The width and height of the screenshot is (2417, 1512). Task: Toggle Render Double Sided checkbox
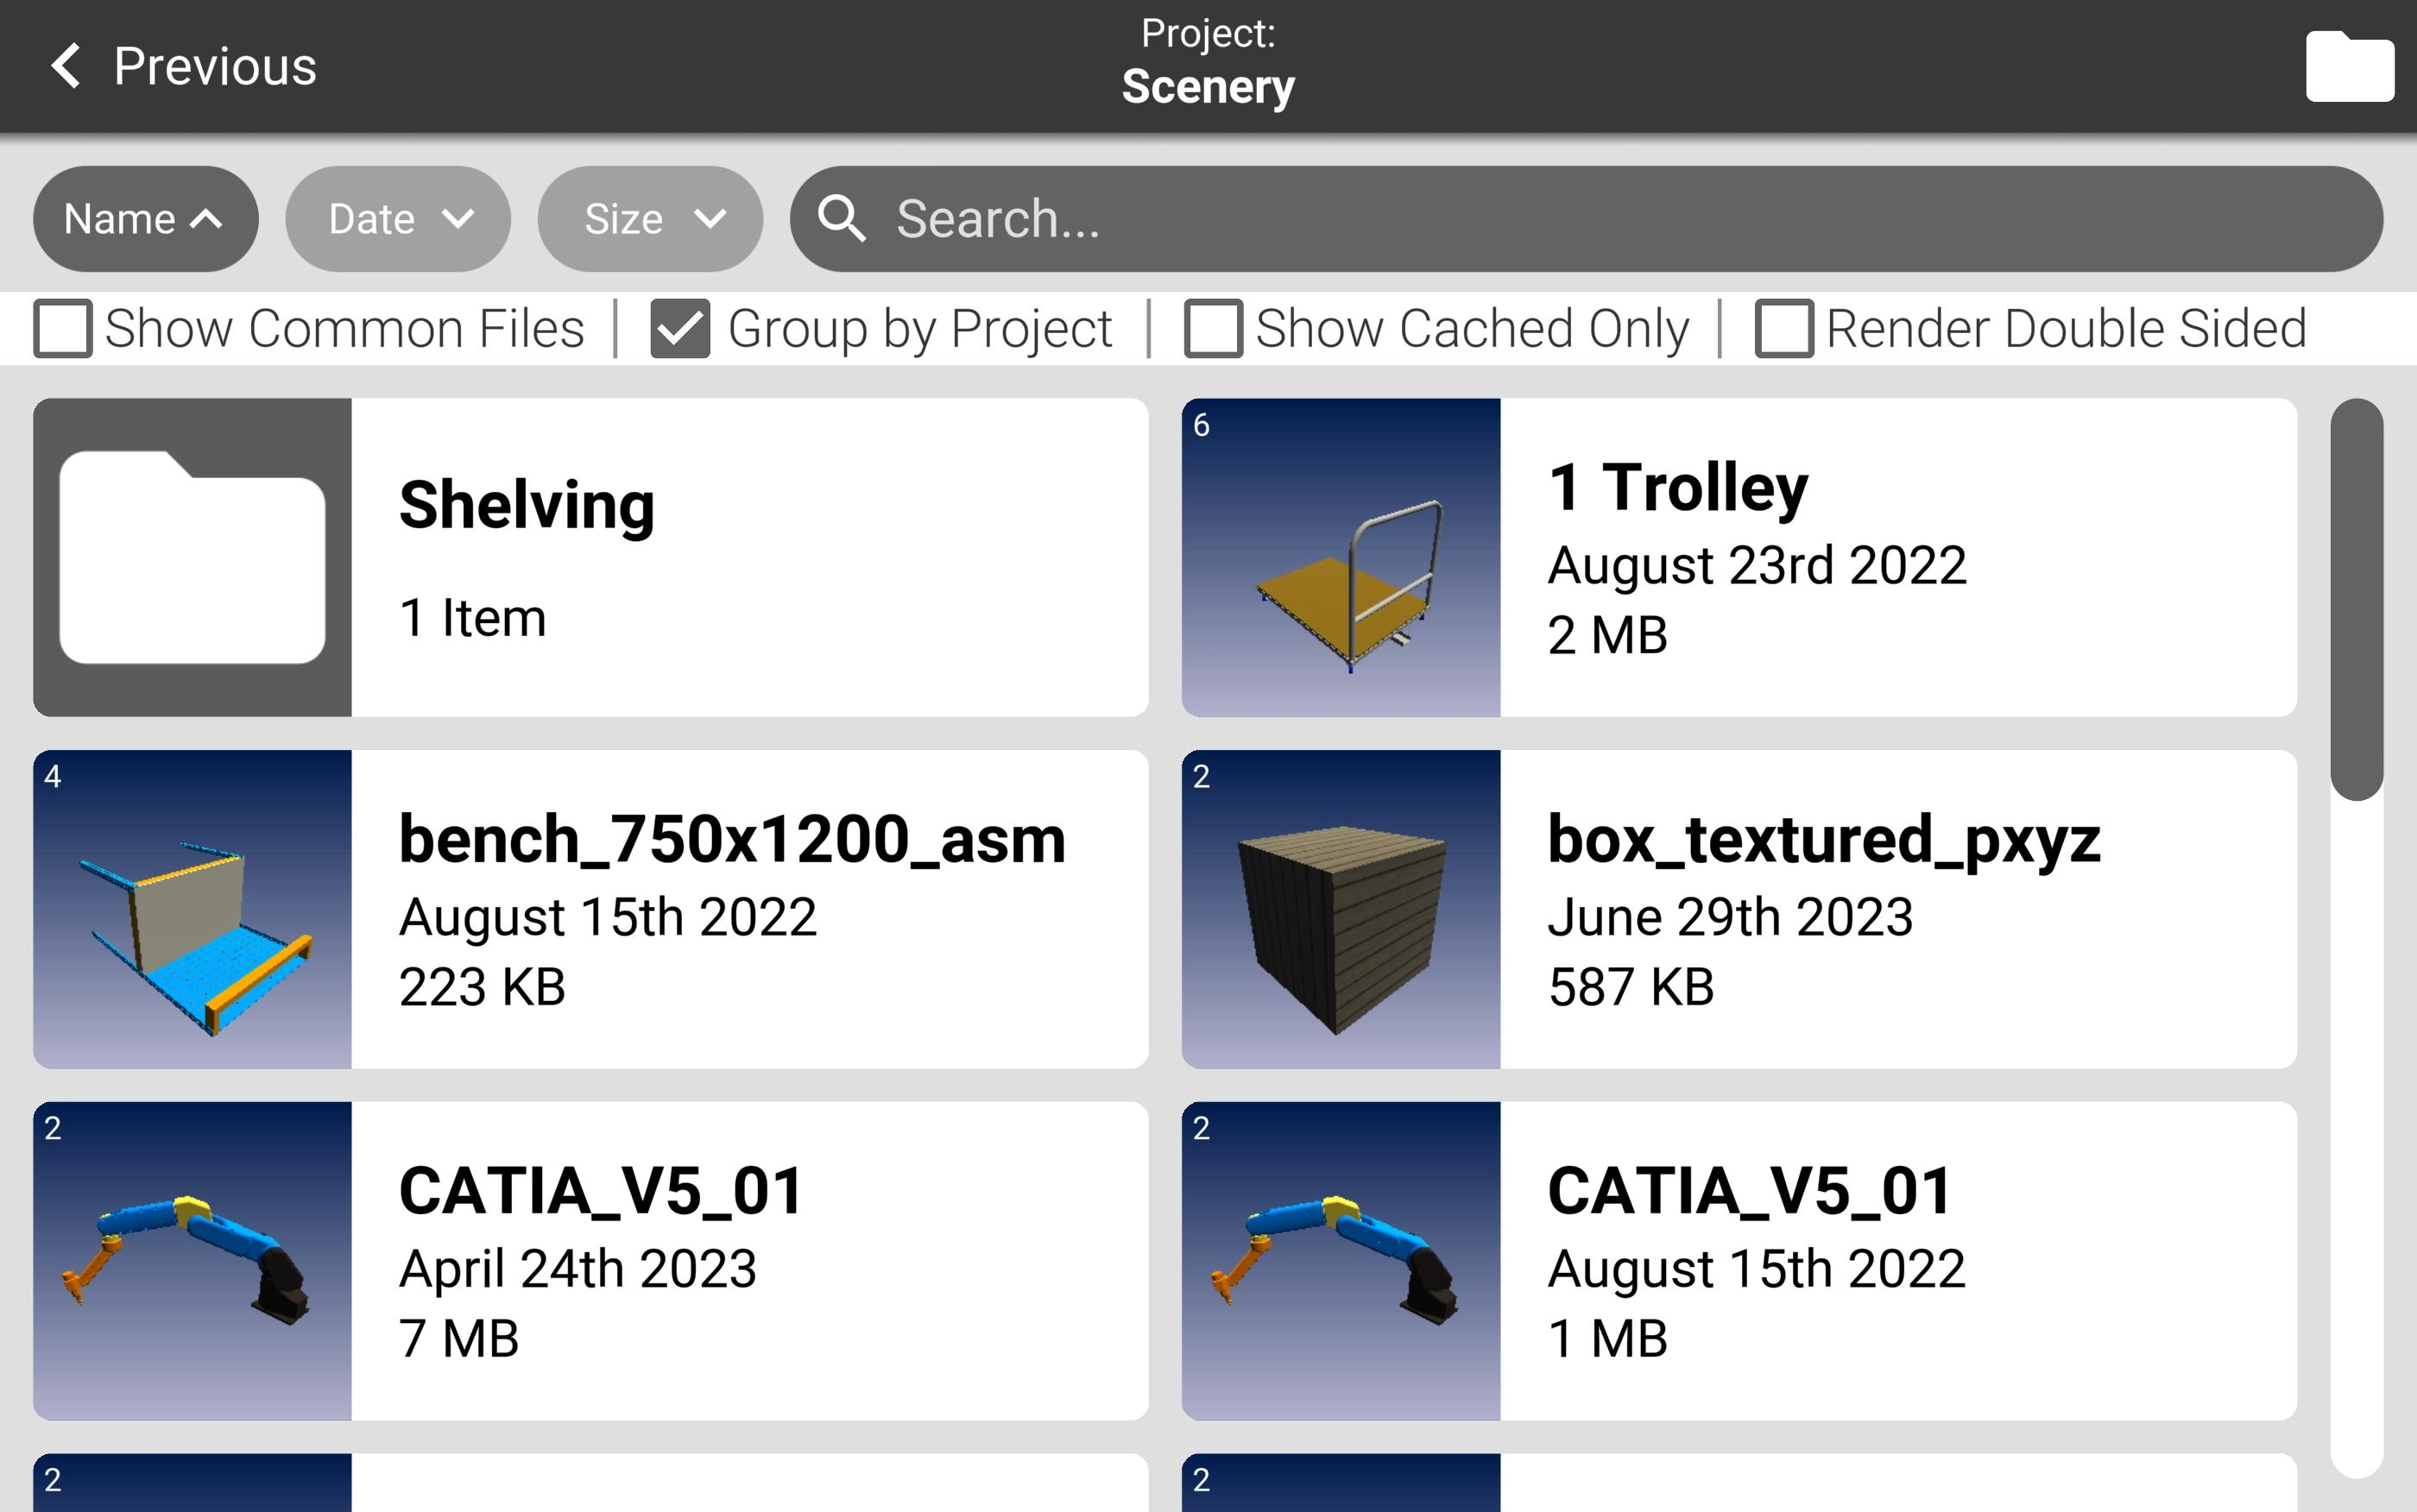pyautogui.click(x=1784, y=328)
